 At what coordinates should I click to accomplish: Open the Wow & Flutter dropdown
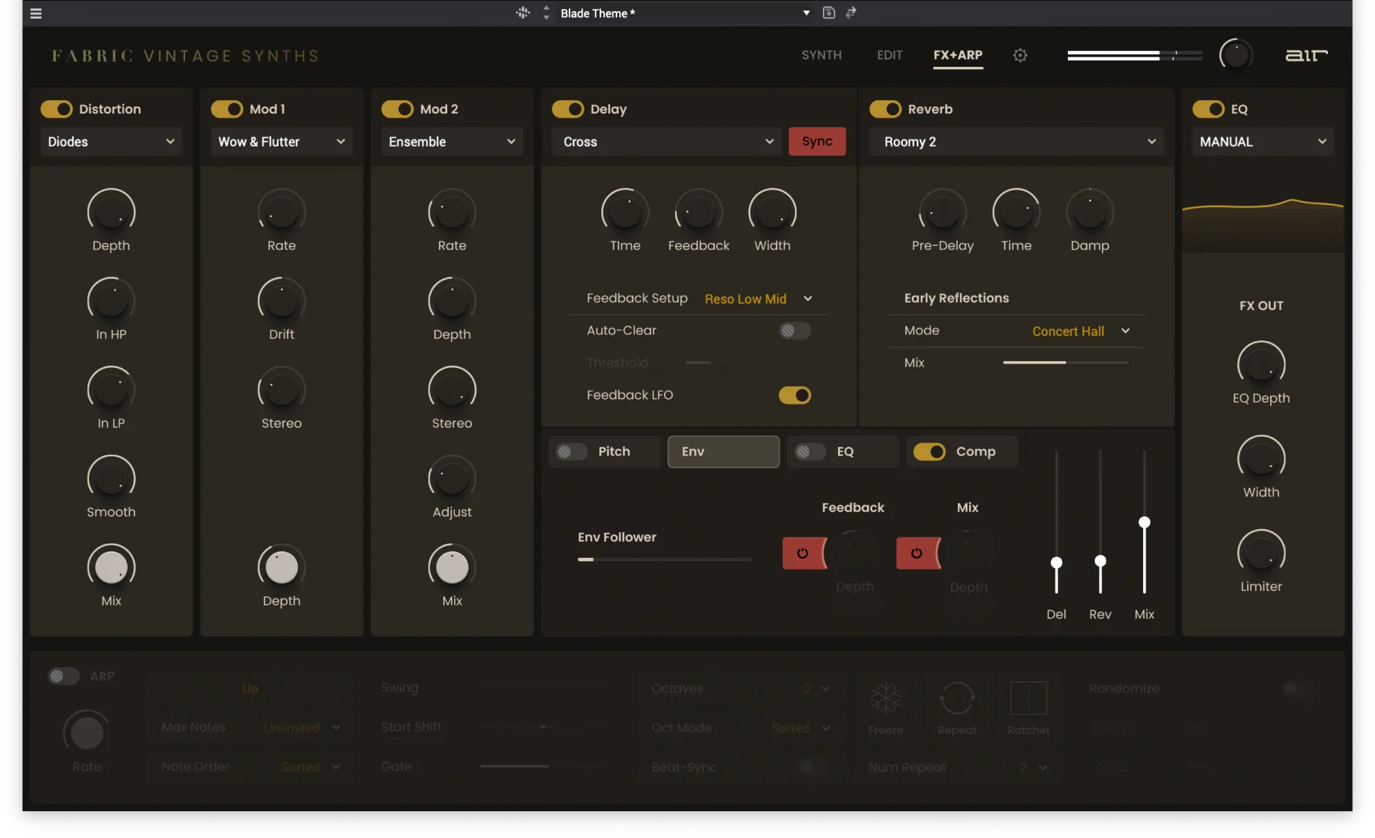(x=282, y=142)
